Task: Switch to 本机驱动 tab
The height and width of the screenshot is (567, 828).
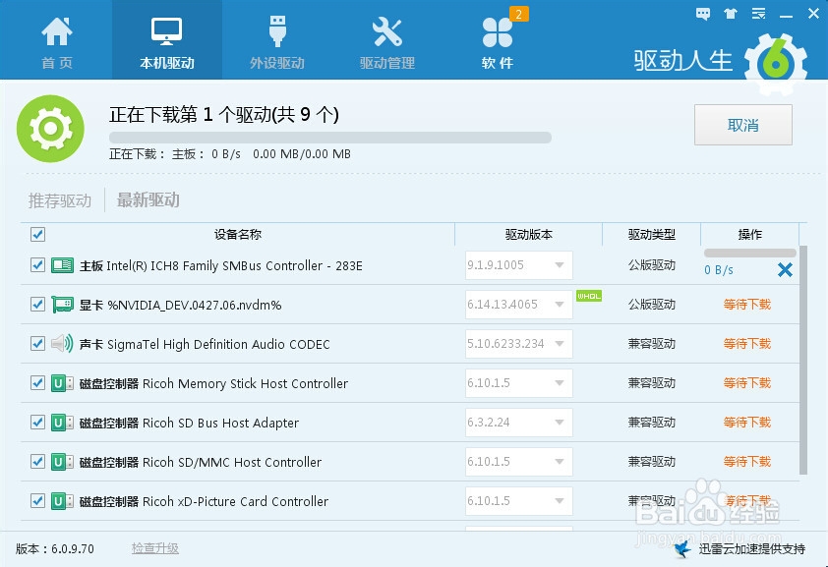Action: coord(167,42)
